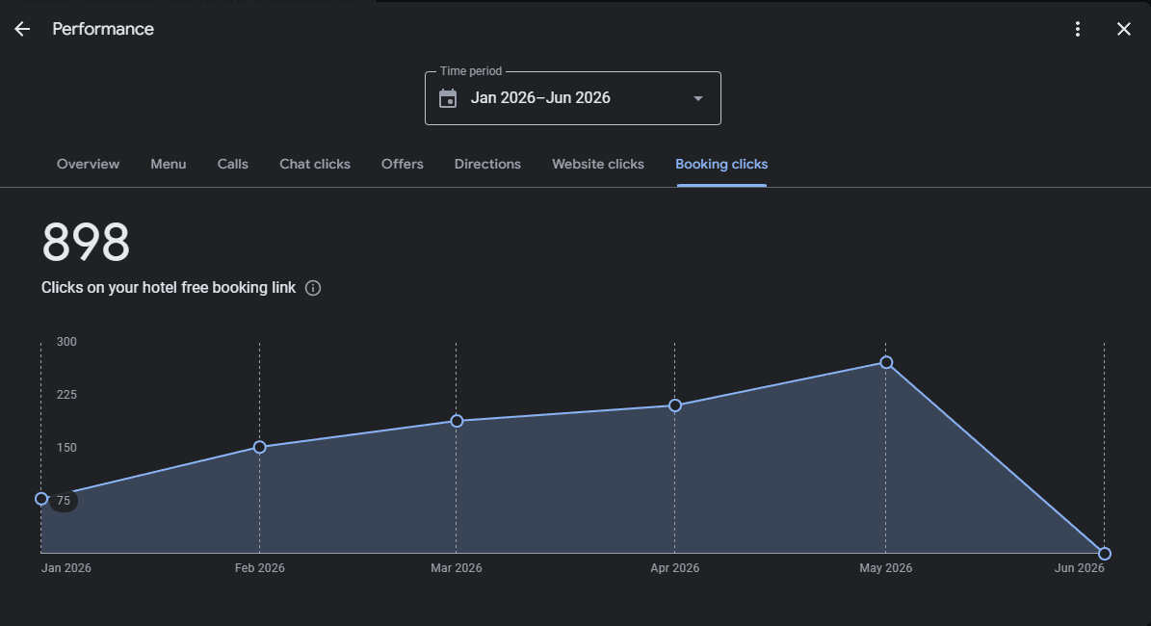Click the May 2026 x-axis label
This screenshot has height=626, width=1151.
(886, 568)
